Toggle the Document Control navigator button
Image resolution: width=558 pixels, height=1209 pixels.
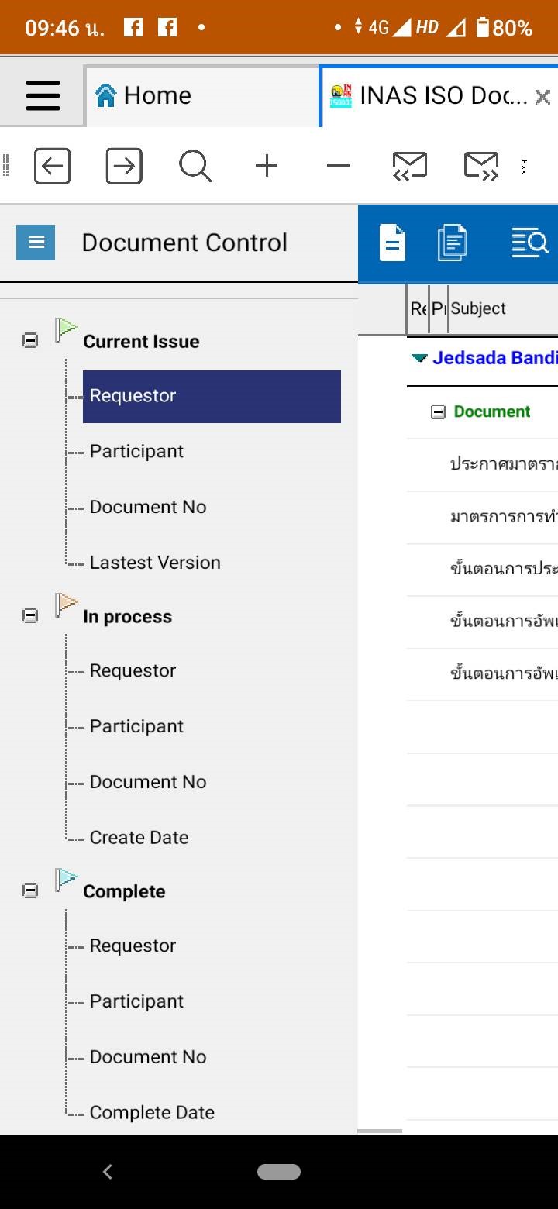pyautogui.click(x=36, y=243)
